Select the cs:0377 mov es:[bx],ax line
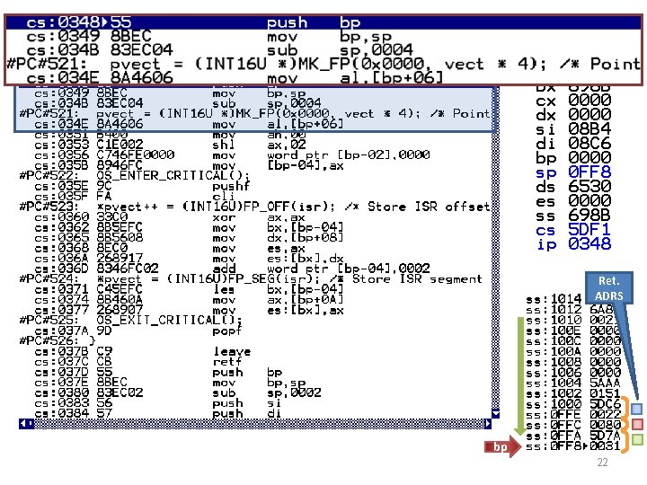Screen dimensions: 647x485 [x=189, y=310]
